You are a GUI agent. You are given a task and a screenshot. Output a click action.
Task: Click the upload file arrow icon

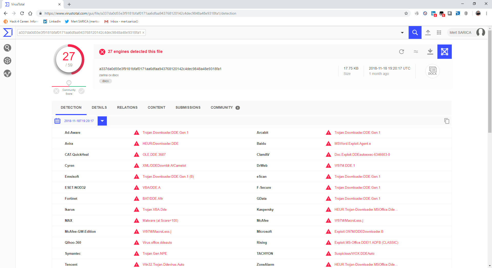tap(428, 32)
